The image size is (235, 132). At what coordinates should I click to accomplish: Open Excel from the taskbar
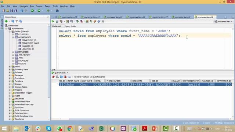click(x=102, y=128)
